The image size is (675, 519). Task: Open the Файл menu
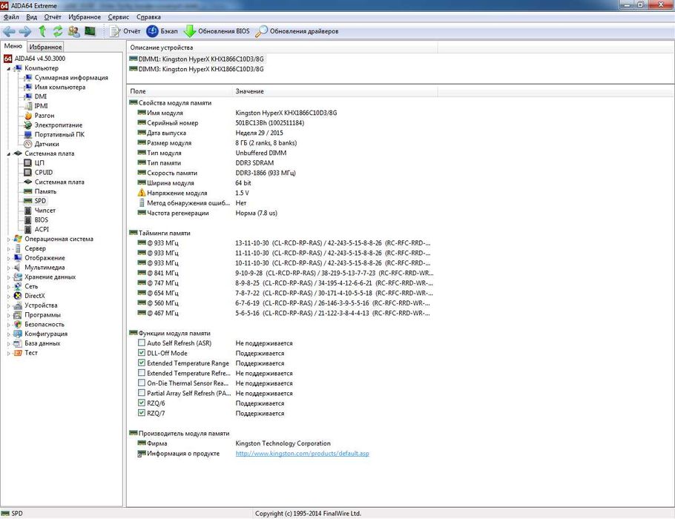pos(11,17)
